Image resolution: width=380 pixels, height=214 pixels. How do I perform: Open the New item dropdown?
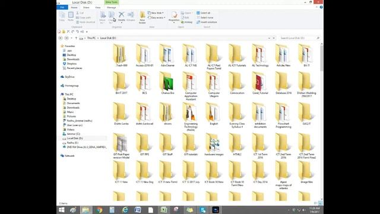point(156,13)
